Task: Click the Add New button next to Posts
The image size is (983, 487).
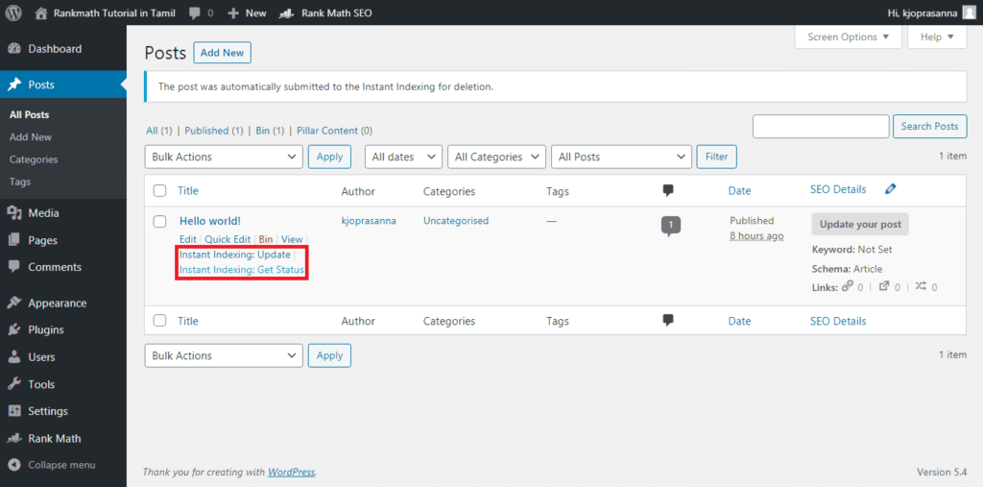Action: tap(223, 53)
